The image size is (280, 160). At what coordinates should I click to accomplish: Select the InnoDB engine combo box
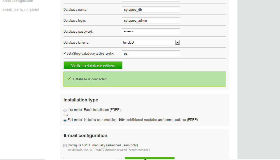[x=151, y=42]
